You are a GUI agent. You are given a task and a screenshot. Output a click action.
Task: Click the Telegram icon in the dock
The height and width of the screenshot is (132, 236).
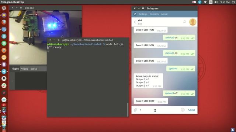point(4,71)
